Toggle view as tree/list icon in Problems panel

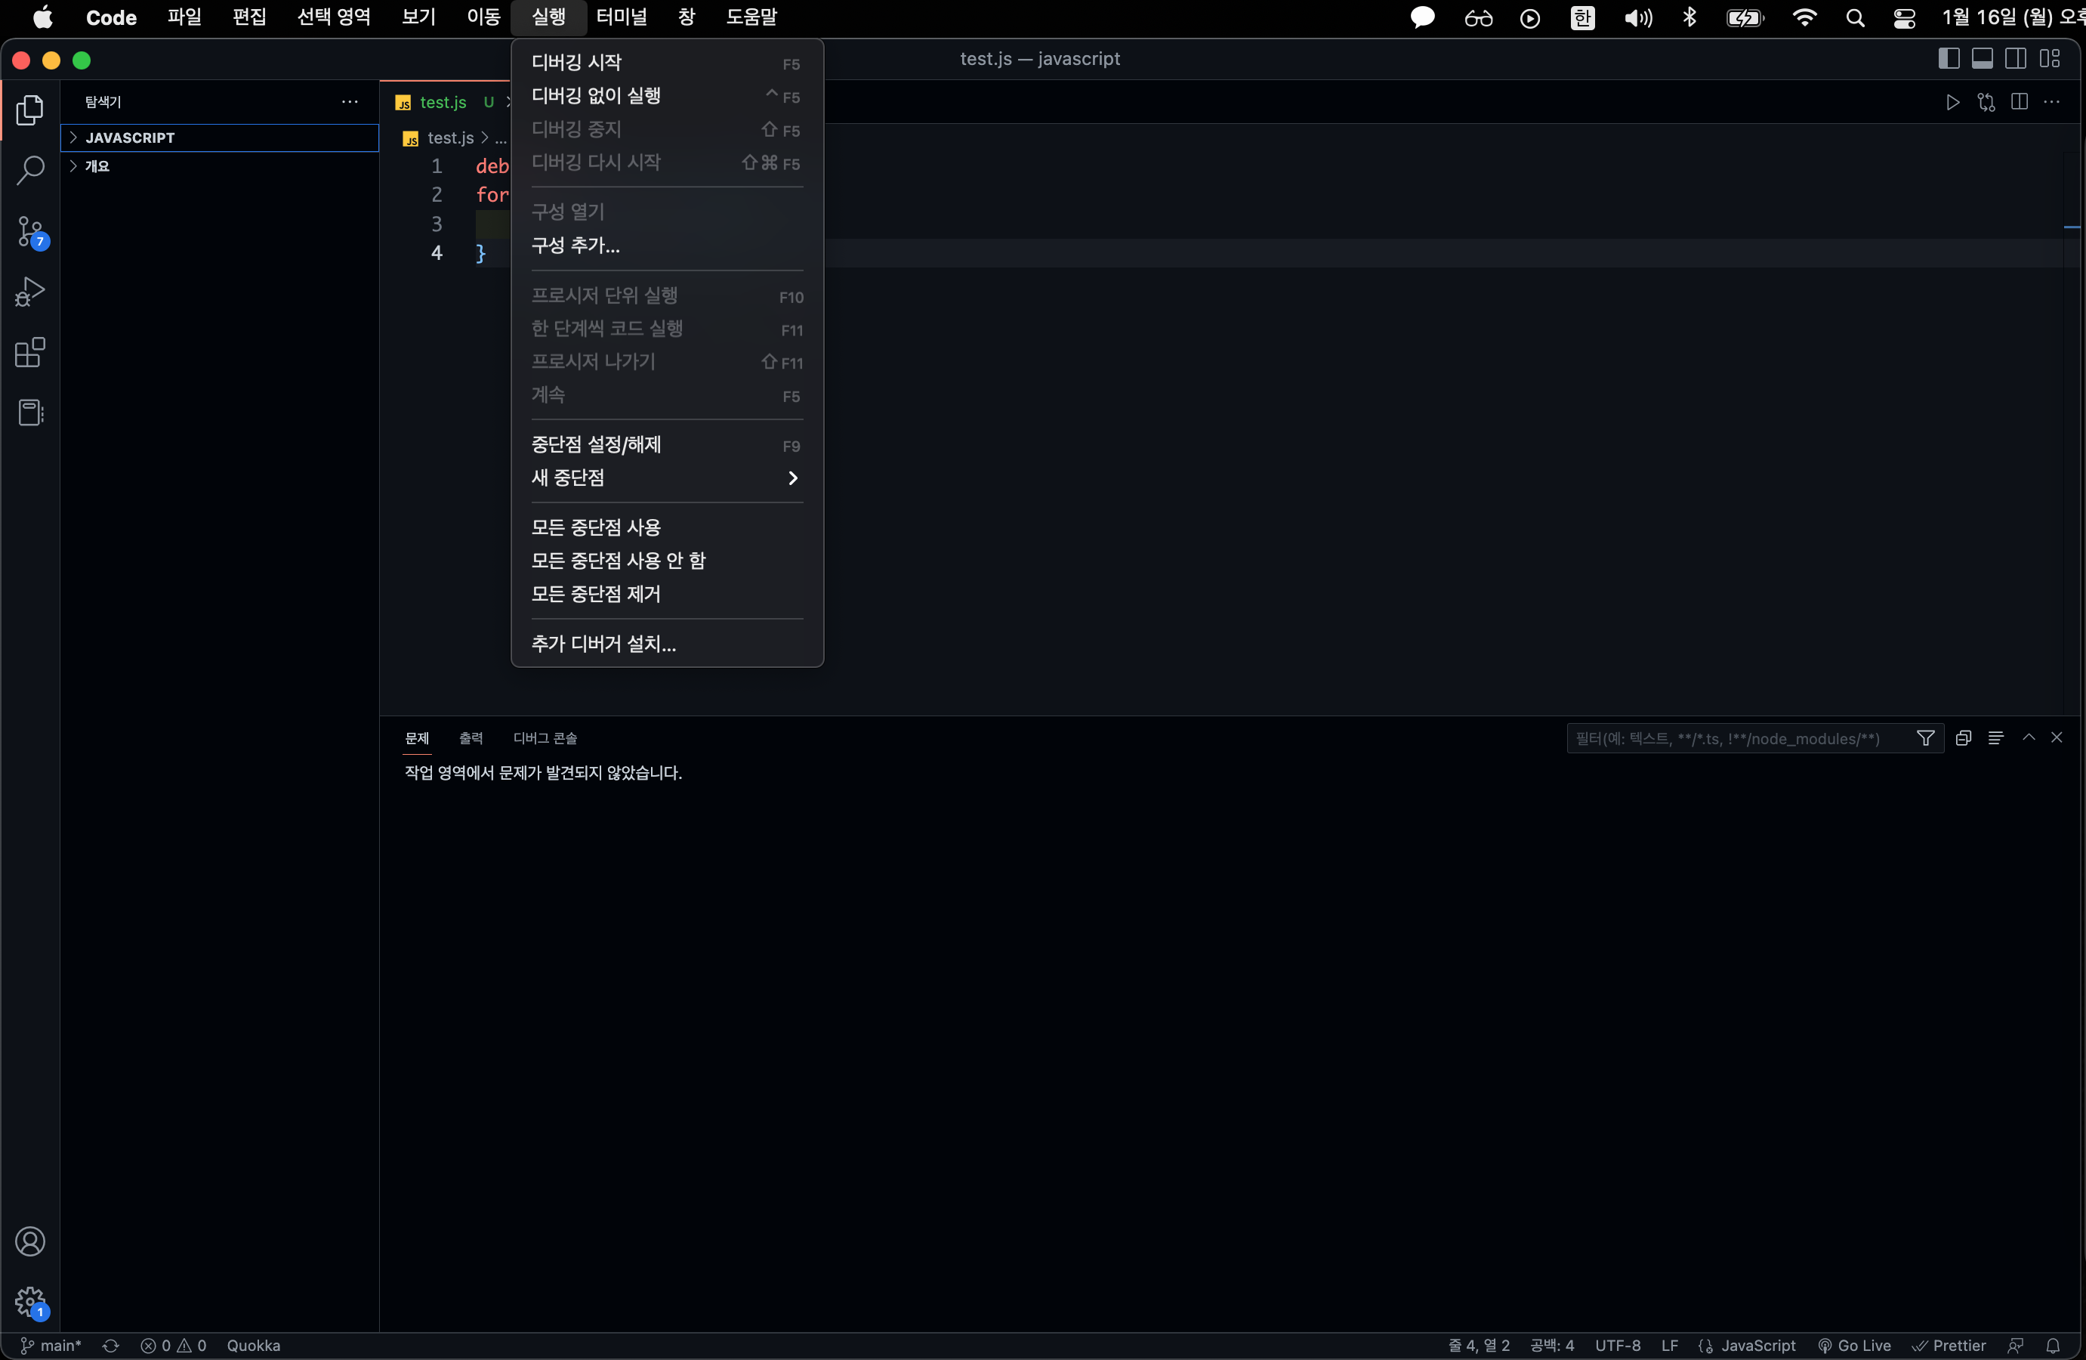(x=1995, y=738)
